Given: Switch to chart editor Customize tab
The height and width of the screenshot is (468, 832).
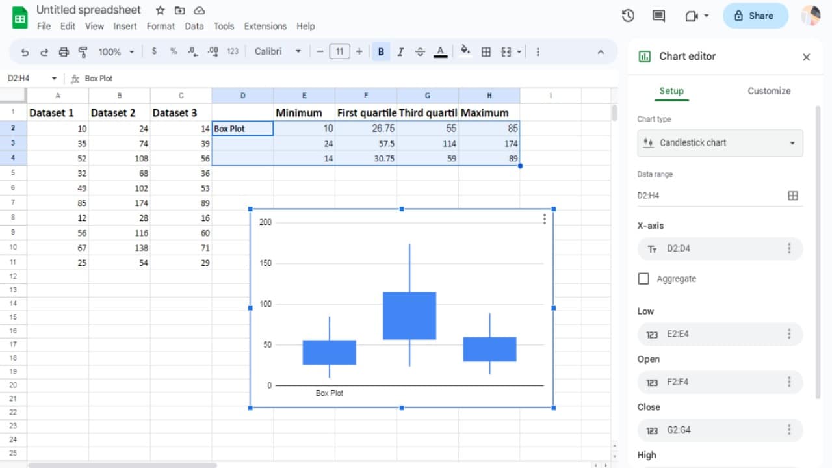Looking at the screenshot, I should 769,91.
